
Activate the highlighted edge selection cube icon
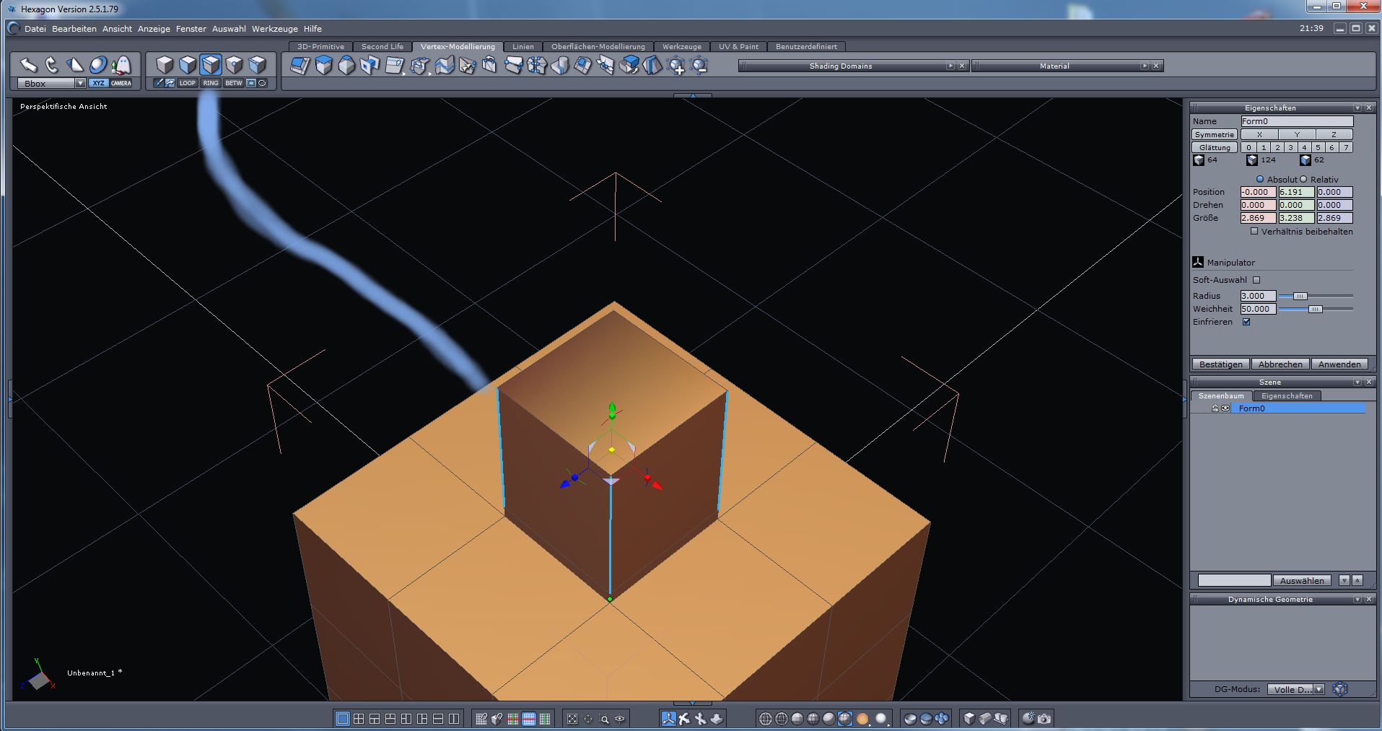[x=211, y=65]
